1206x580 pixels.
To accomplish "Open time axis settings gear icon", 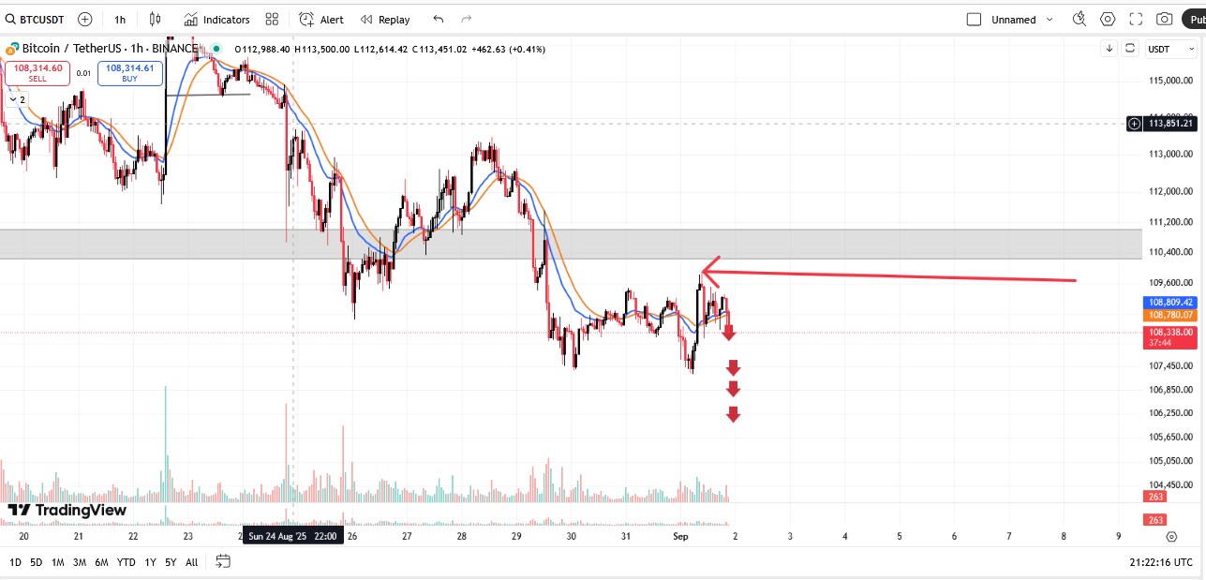I will [x=1171, y=537].
